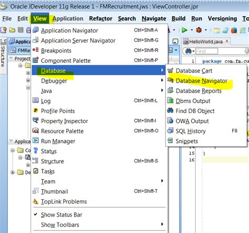Click the SQL History clock icon
Viewport: 249px width, 233px height.
[x=170, y=130]
